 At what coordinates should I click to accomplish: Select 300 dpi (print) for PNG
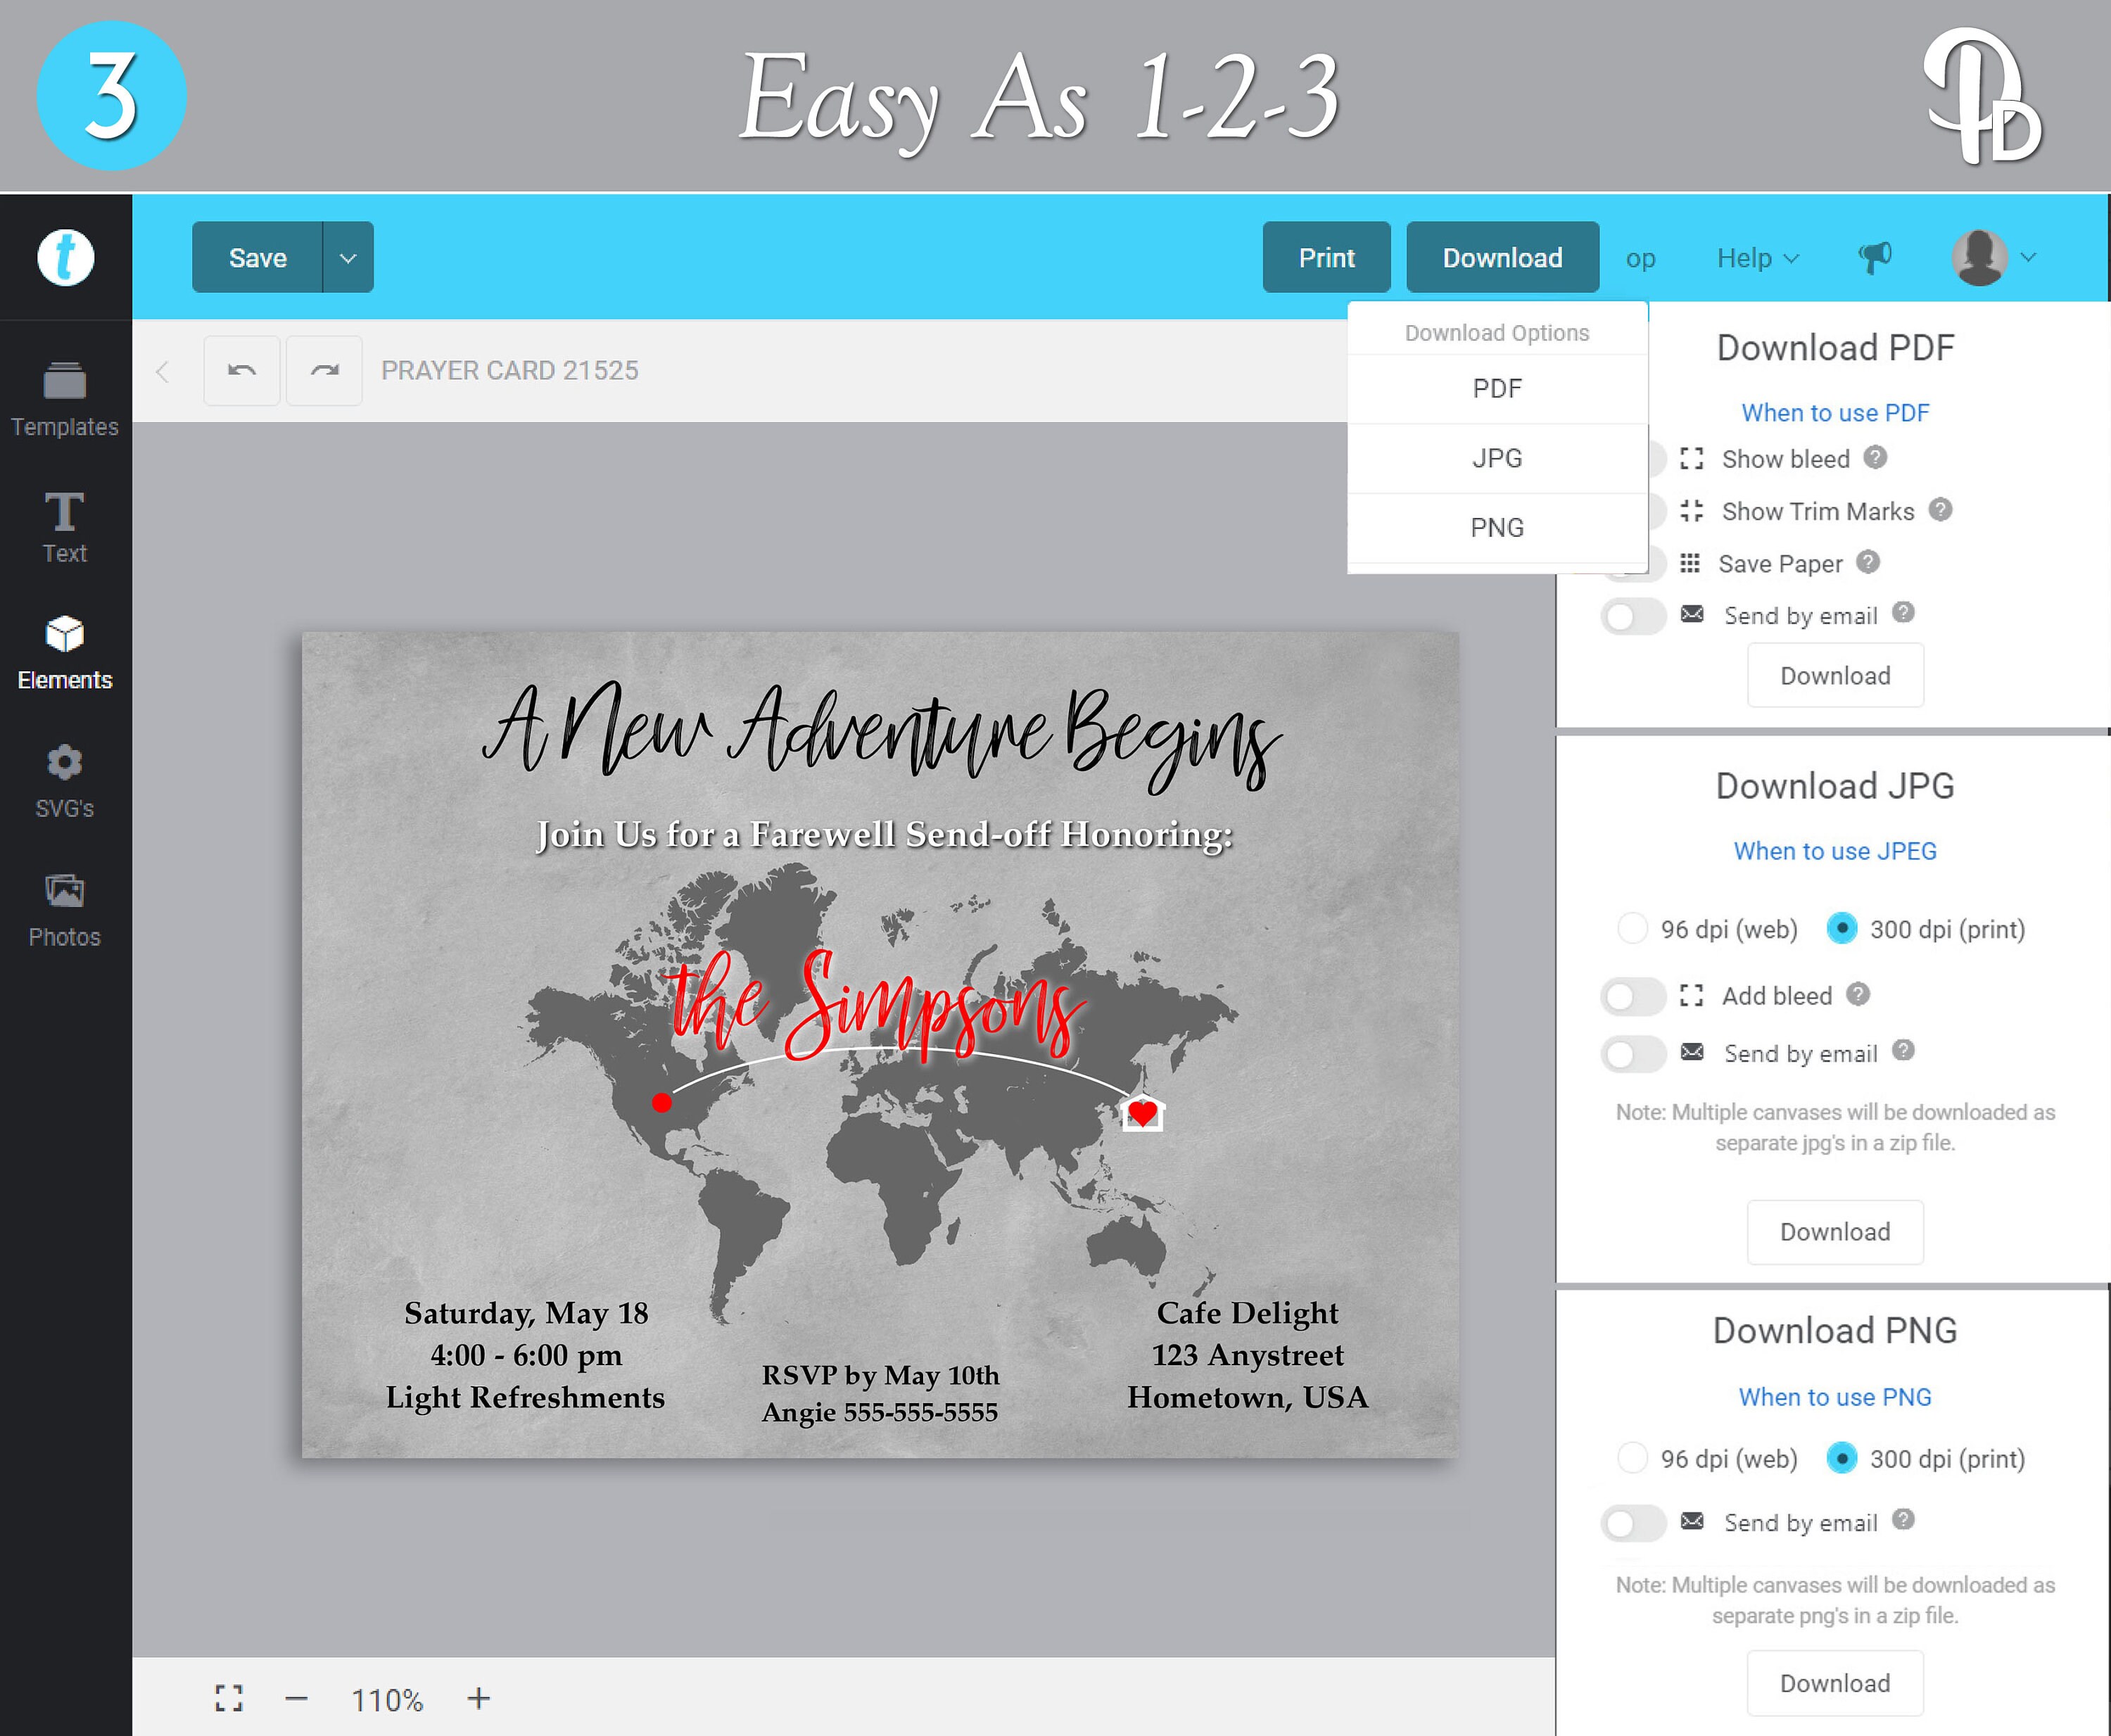point(1841,1459)
